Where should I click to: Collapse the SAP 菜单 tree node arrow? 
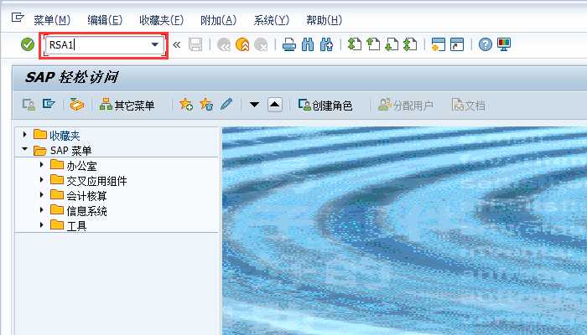tap(24, 149)
